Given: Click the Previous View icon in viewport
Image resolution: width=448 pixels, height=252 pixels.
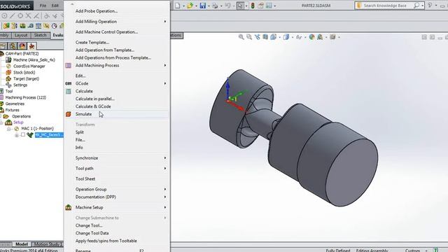Looking at the screenshot, I should click(258, 37).
